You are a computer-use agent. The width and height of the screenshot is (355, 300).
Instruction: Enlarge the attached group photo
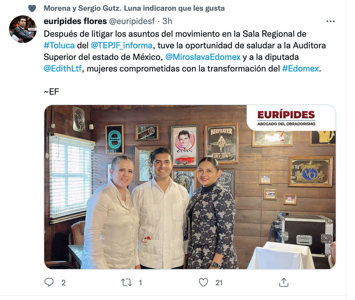[x=190, y=187]
